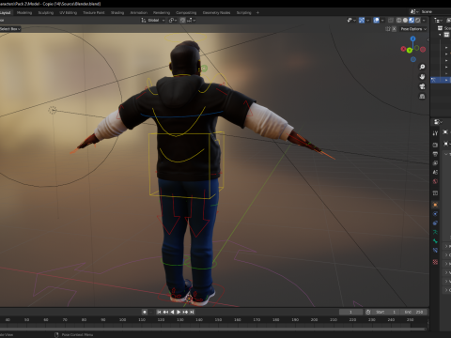The width and height of the screenshot is (451, 338).
Task: Open the Scene properties tab
Action: [435, 172]
